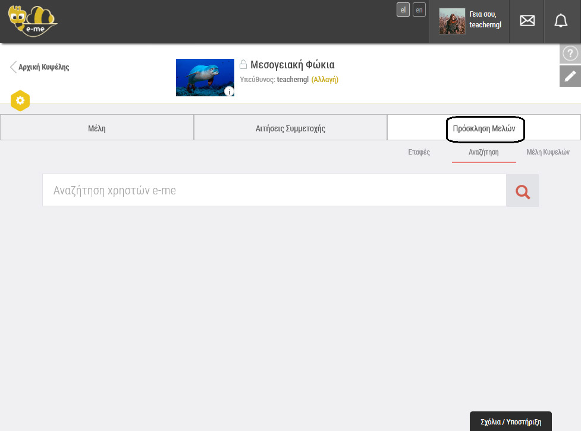Switch to the Επαφές sub-tab
The image size is (581, 431).
[419, 152]
